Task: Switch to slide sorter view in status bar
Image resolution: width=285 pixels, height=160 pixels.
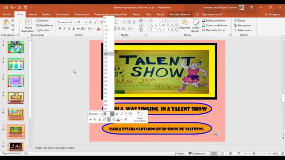Action: (222, 153)
